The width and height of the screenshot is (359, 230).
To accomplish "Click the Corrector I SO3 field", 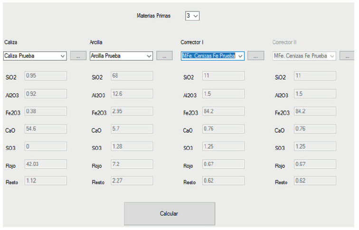I will coord(223,147).
